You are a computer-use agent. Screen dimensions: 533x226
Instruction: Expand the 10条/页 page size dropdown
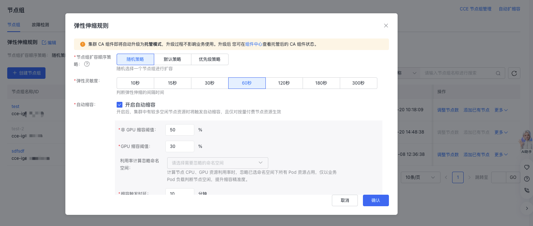tap(420, 177)
